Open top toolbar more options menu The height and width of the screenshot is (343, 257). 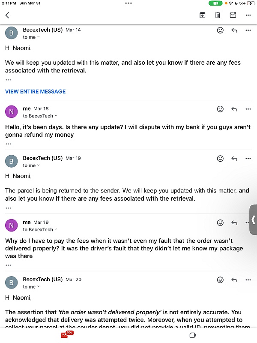tap(248, 15)
